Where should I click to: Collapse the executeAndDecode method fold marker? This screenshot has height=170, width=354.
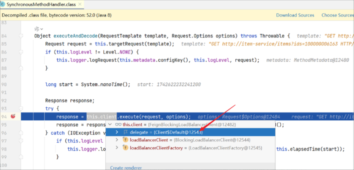(21, 36)
